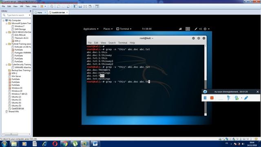Screen dimensions: 261x147
Task: Open the Tabs menu
Action: [28, 7]
